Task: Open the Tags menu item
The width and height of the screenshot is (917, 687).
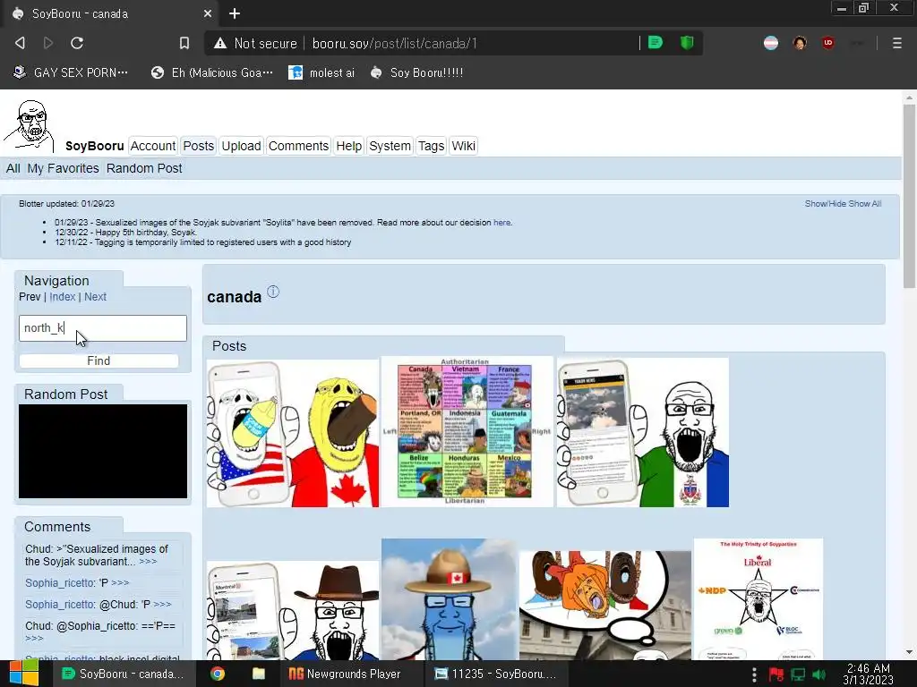Action: point(431,146)
